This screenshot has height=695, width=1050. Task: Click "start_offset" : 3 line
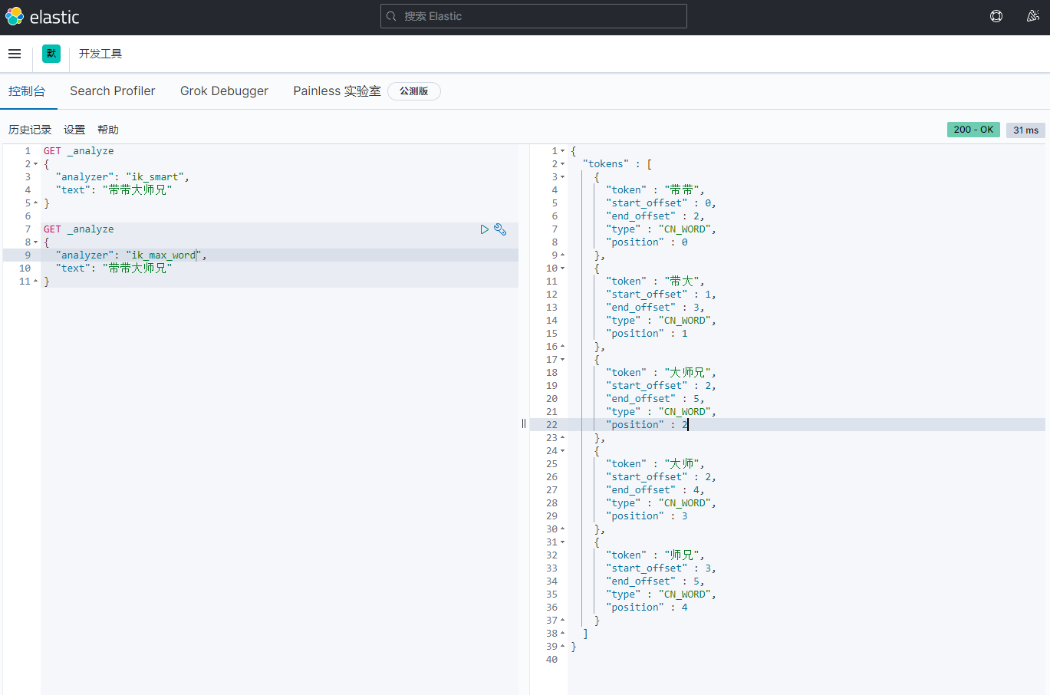[660, 568]
